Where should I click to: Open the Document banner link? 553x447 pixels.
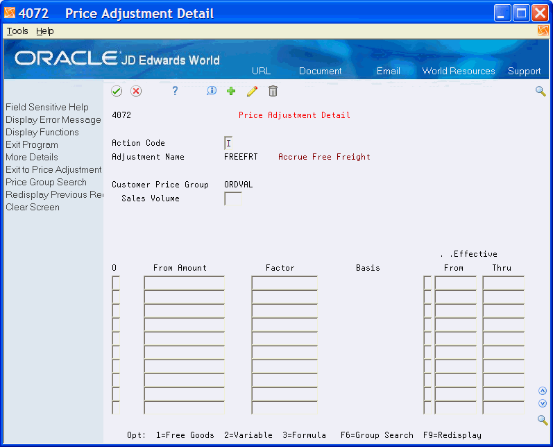[321, 71]
